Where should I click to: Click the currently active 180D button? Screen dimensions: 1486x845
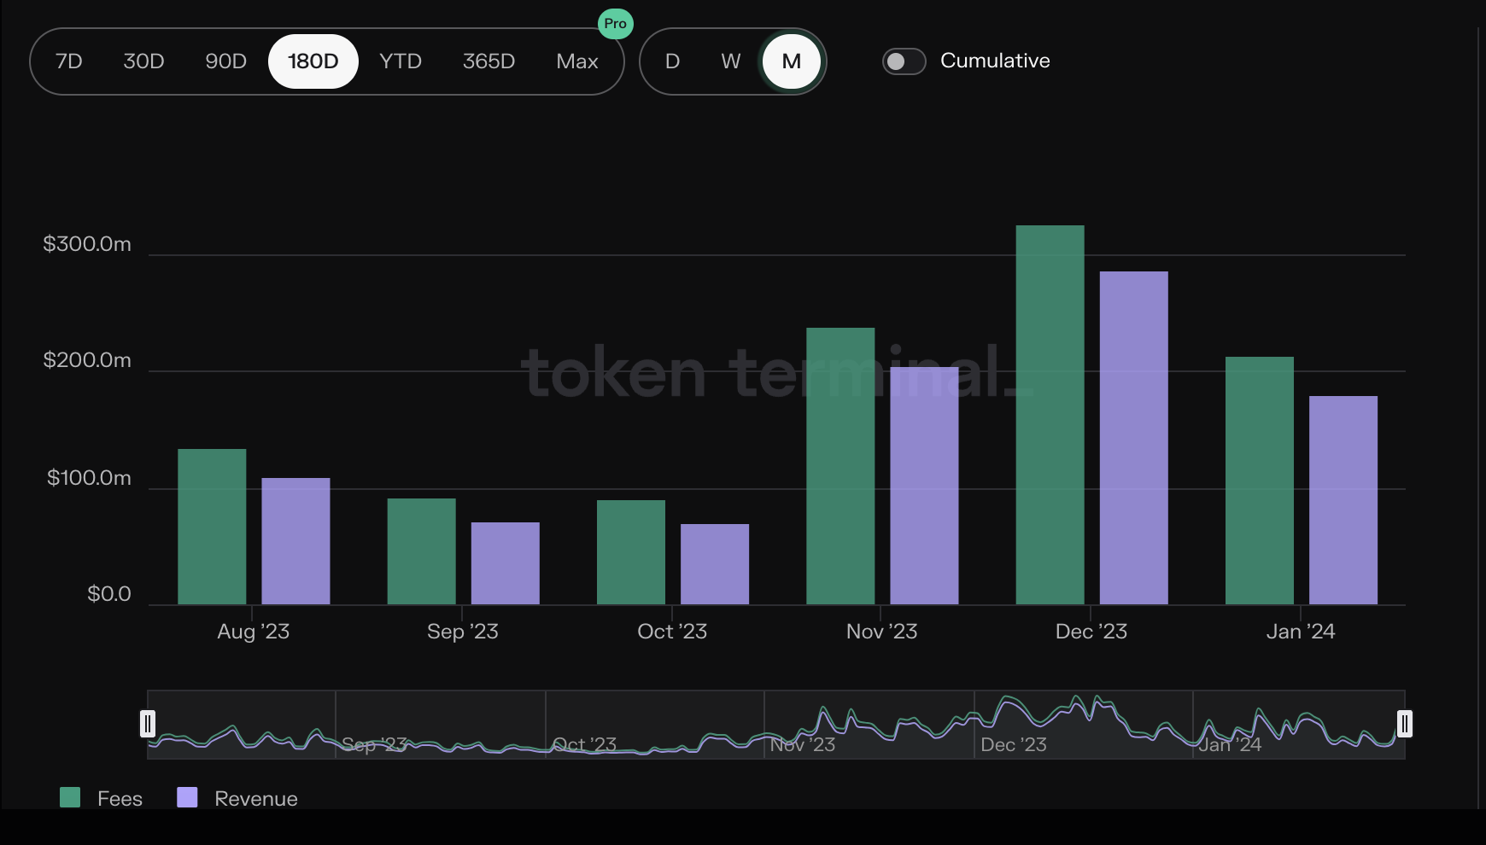coord(313,61)
